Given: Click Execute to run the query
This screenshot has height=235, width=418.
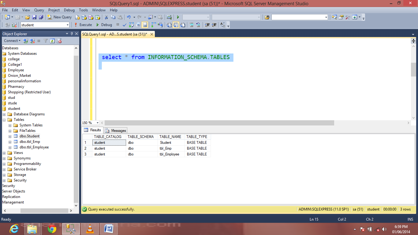Looking at the screenshot, I should [83, 25].
